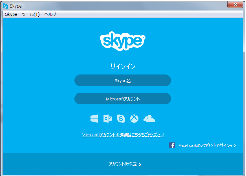Image resolution: width=246 pixels, height=176 pixels.
Task: Click the Skype title bar text
Action: coord(16,6)
